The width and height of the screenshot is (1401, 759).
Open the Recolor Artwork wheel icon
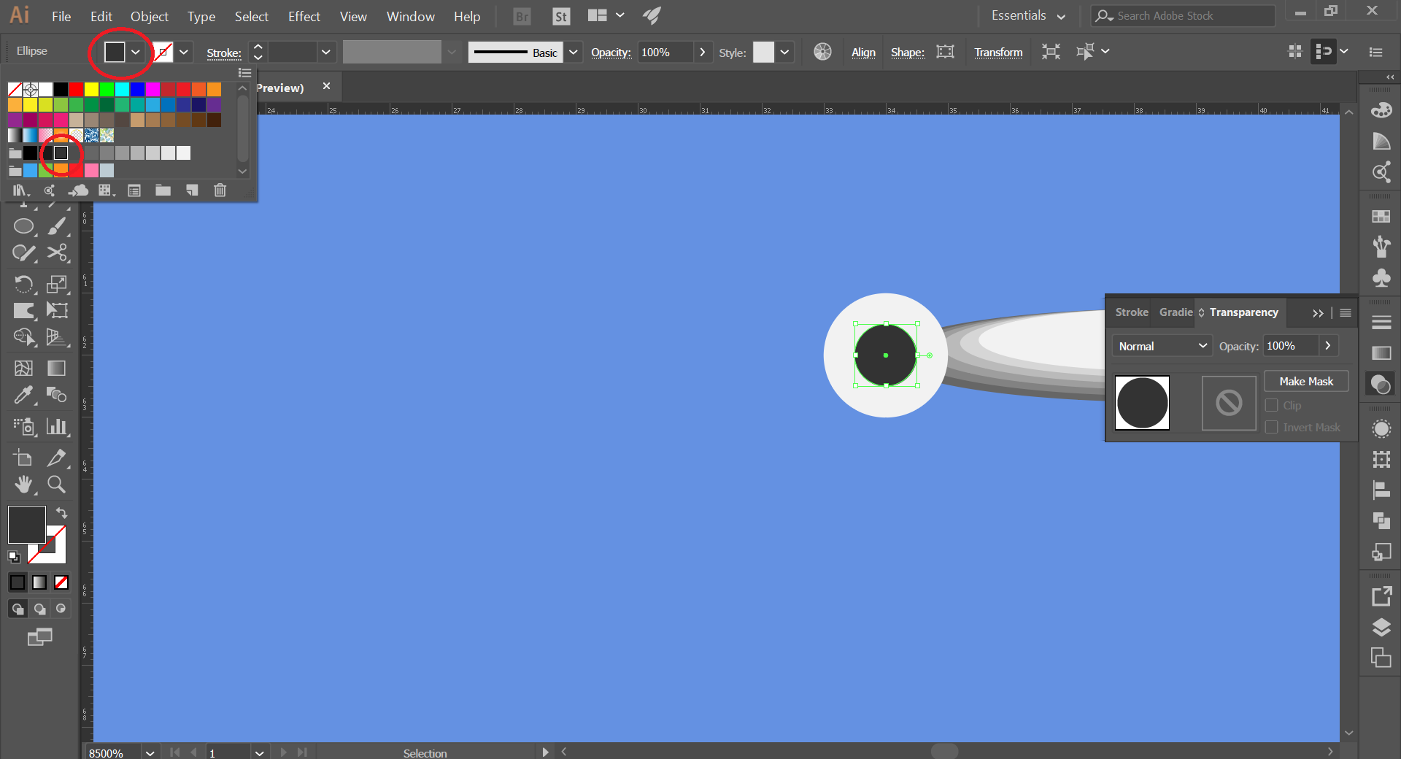tap(822, 52)
